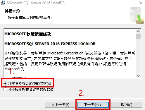Click the server box graphic with green arrow
The height and width of the screenshot is (110, 145).
pyautogui.click(x=137, y=15)
